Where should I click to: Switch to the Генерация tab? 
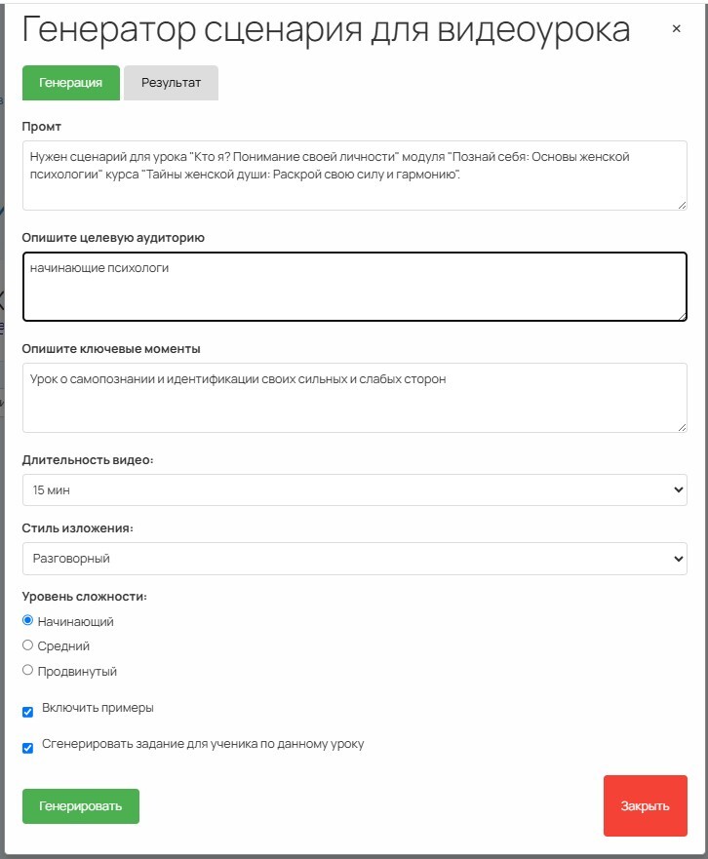[x=71, y=83]
